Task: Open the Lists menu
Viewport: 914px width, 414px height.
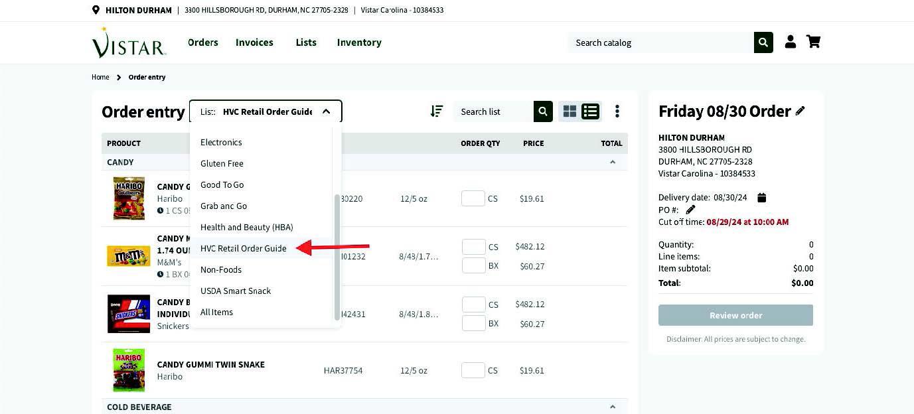Action: pos(306,42)
